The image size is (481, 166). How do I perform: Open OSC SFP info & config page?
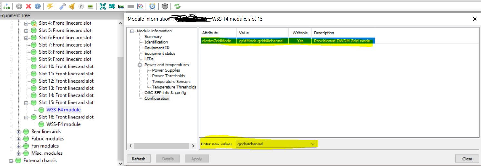click(x=165, y=93)
